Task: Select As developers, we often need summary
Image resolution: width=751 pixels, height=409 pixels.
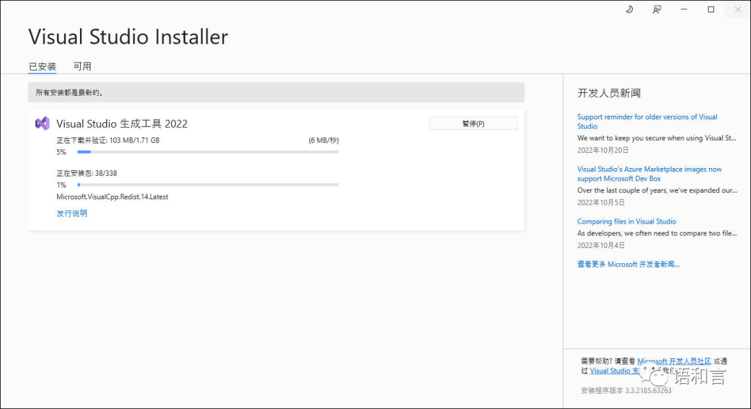Action: (657, 233)
